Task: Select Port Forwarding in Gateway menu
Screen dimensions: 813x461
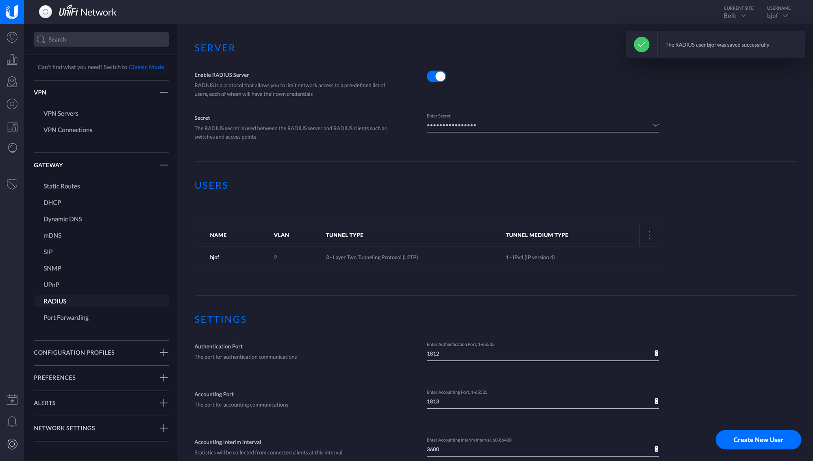Action: (x=66, y=318)
